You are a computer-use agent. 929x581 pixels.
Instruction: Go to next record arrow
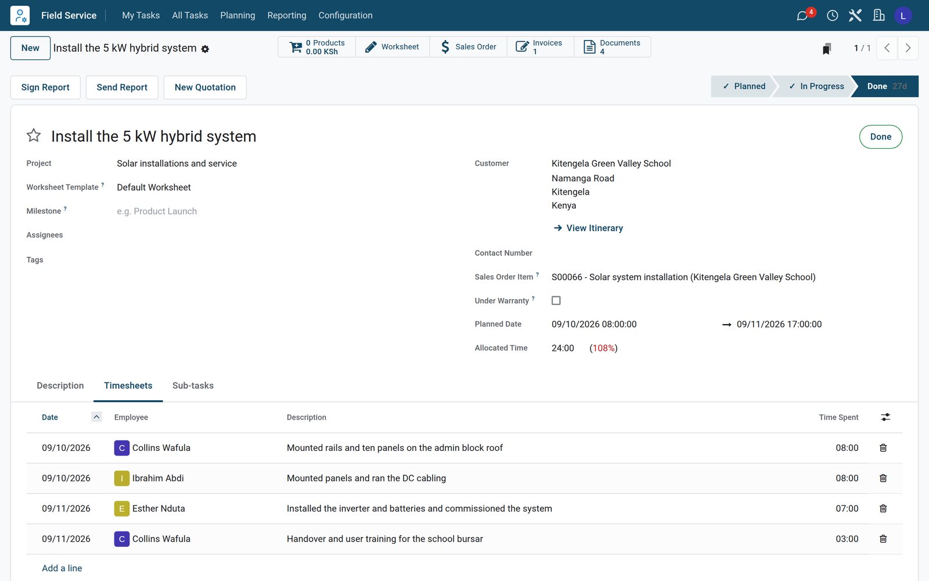908,48
